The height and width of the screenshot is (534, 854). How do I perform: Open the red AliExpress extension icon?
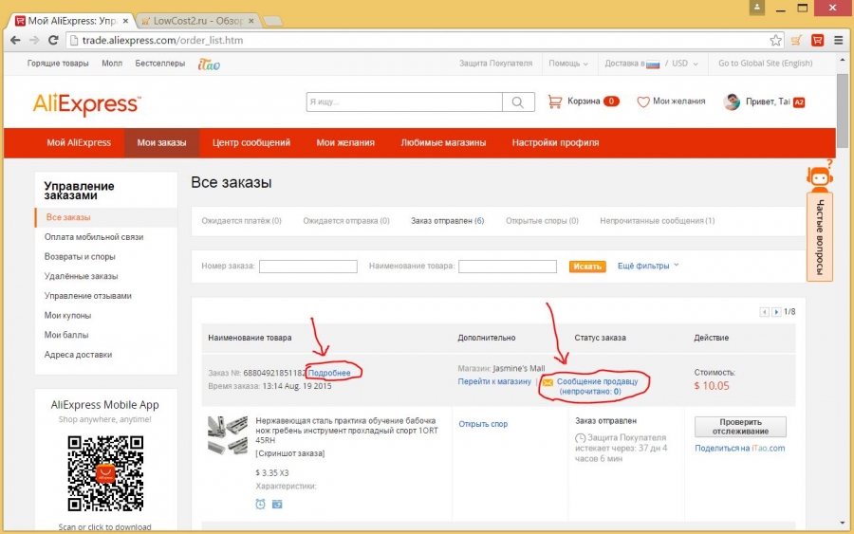pos(817,40)
